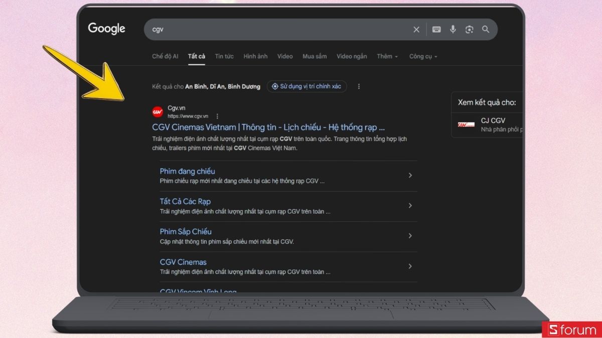Open the Video ngắn tab
Image resolution: width=602 pixels, height=338 pixels.
point(352,56)
